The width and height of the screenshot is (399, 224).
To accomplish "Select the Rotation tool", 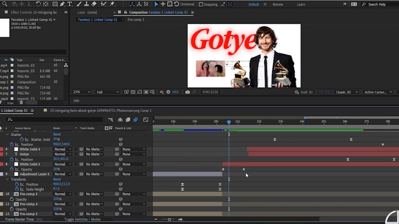I will [38, 4].
